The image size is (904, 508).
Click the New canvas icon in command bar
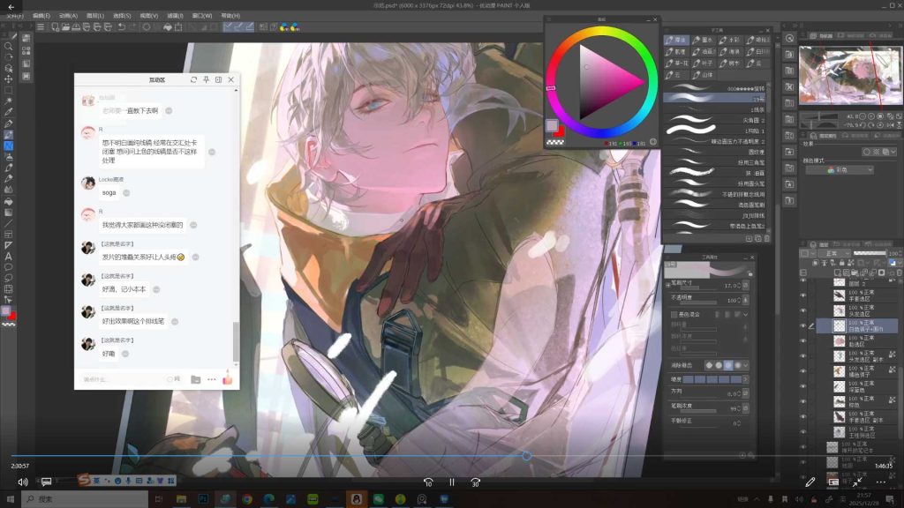(55, 27)
